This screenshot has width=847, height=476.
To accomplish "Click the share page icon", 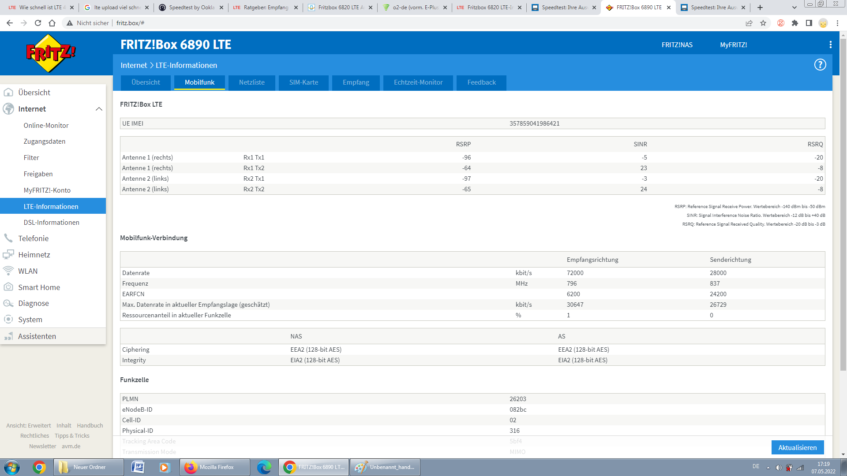I will (749, 23).
